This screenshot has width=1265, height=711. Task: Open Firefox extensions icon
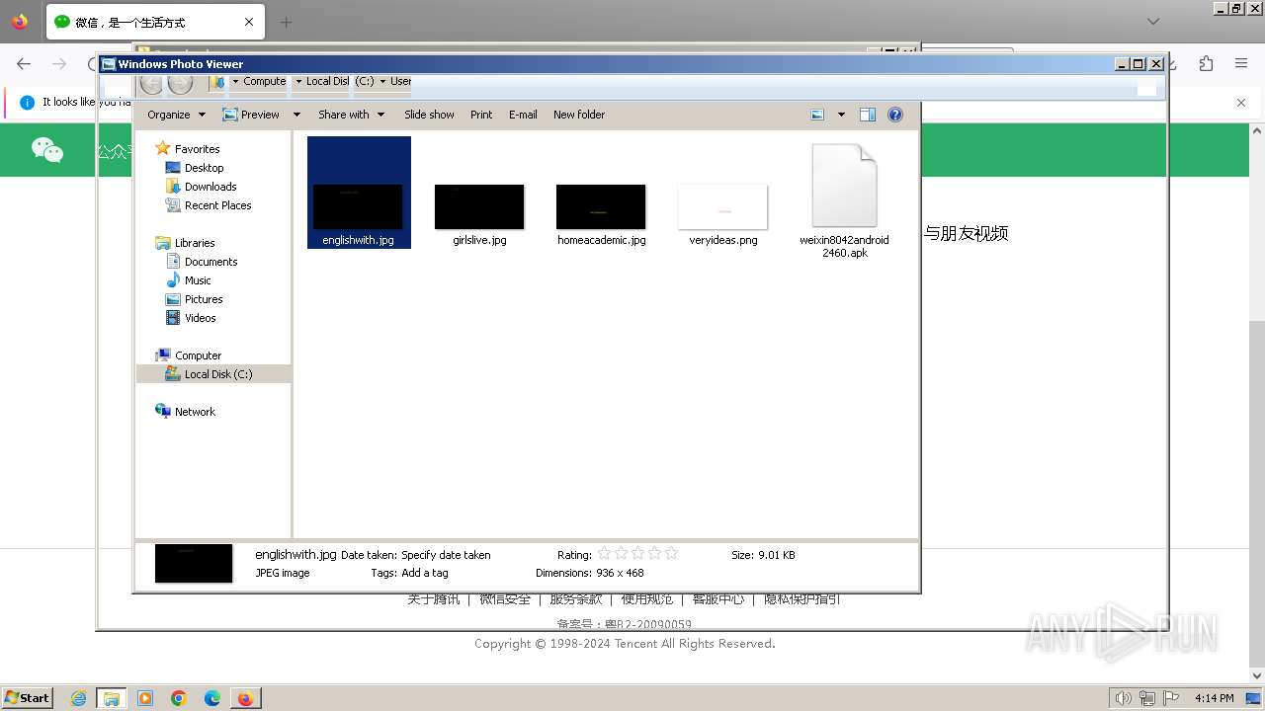(1206, 63)
